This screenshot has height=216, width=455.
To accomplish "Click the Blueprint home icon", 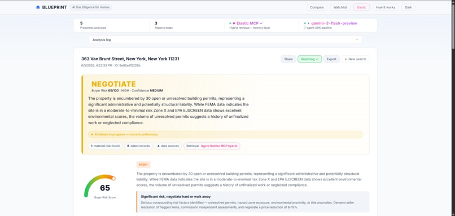I will point(38,7).
